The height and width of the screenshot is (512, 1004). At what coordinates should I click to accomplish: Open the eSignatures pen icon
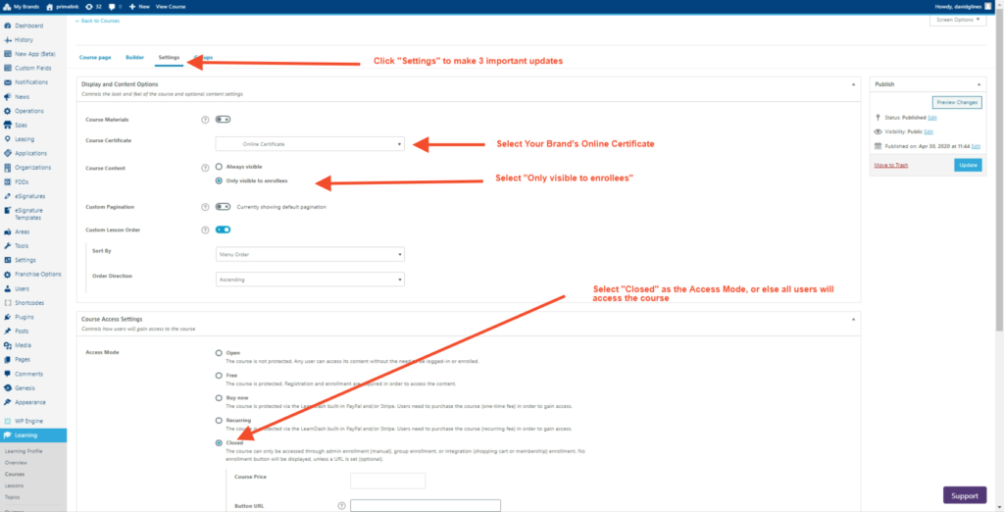8,196
